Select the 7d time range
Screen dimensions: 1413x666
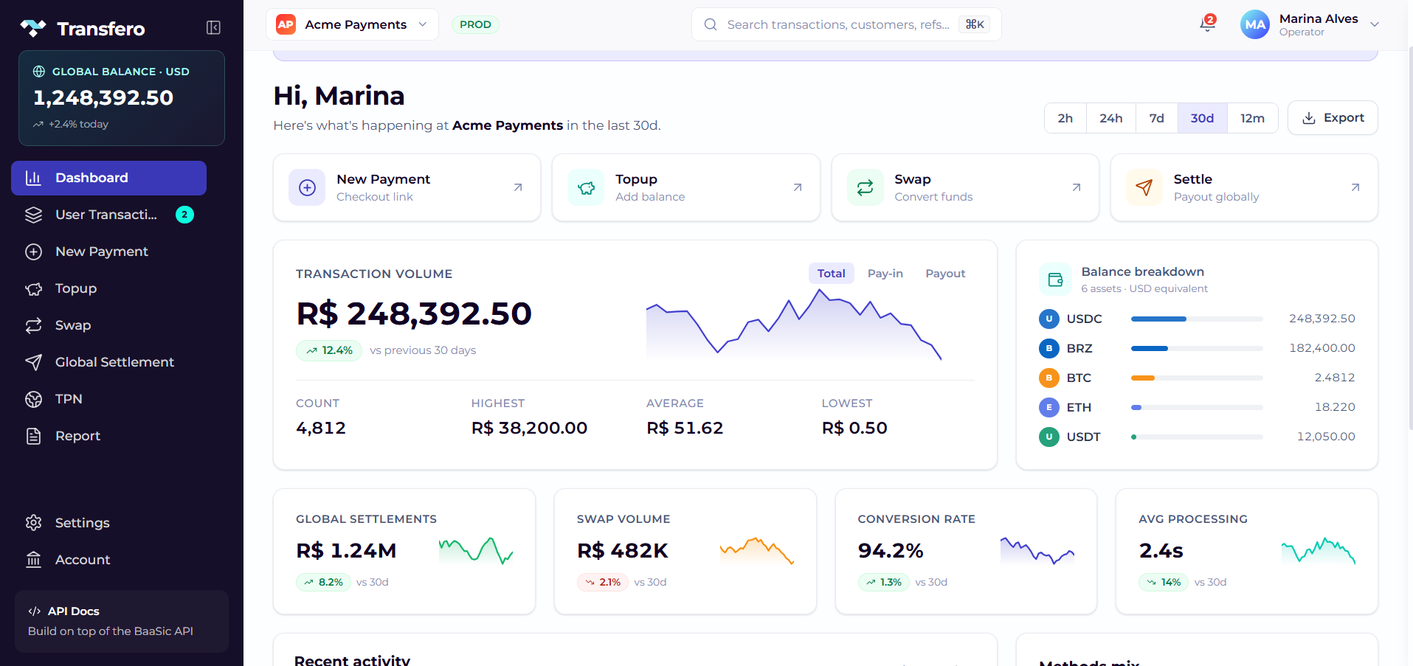click(x=1156, y=118)
